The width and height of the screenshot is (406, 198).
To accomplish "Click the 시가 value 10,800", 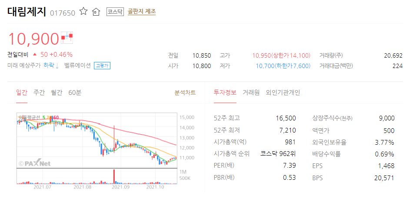I will coord(202,66).
